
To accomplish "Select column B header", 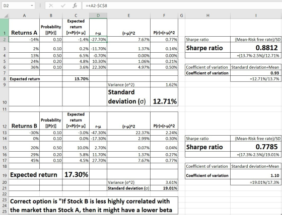I will 51,16.
